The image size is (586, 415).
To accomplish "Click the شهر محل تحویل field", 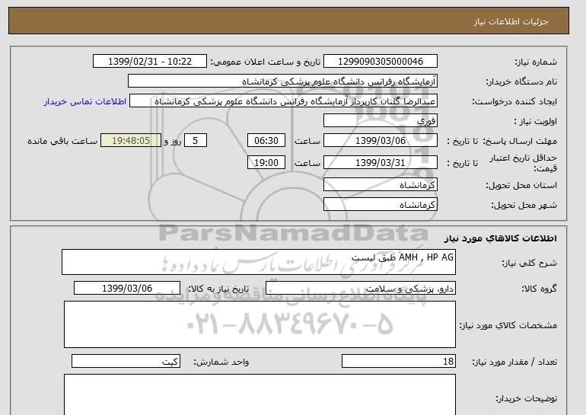I will [380, 205].
